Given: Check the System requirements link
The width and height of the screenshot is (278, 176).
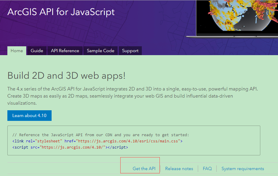Looking at the screenshot, I should click(243, 168).
